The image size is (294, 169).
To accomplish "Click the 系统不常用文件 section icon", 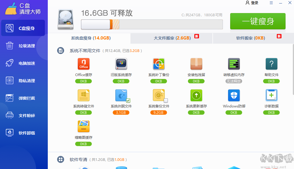I will tap(61, 51).
